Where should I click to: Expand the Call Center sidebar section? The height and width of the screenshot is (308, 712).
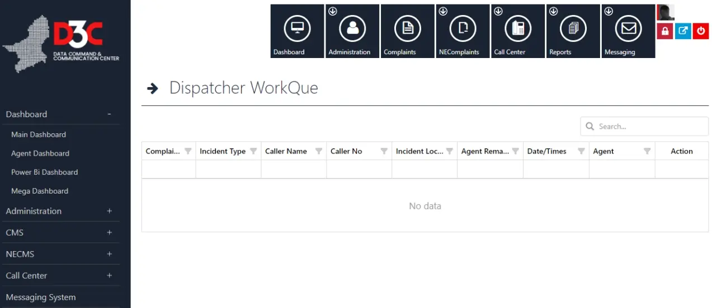coord(109,276)
